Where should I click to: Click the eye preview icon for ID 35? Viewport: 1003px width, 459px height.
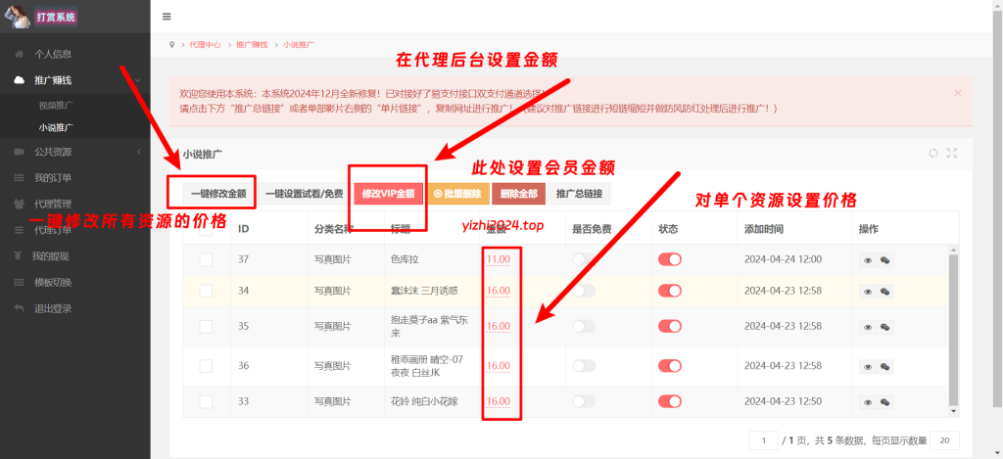click(868, 327)
